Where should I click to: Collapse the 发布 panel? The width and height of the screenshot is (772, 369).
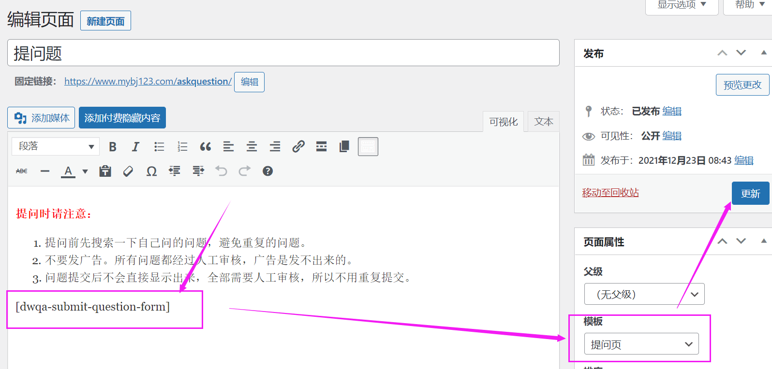click(764, 53)
